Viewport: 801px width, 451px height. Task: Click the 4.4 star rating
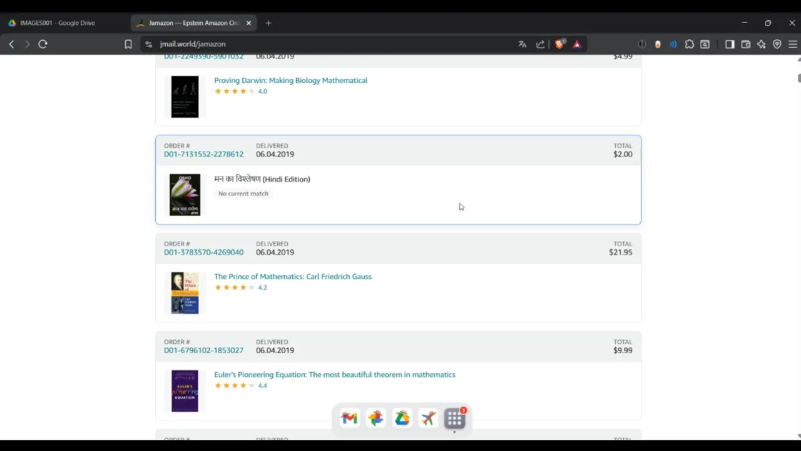(x=241, y=385)
